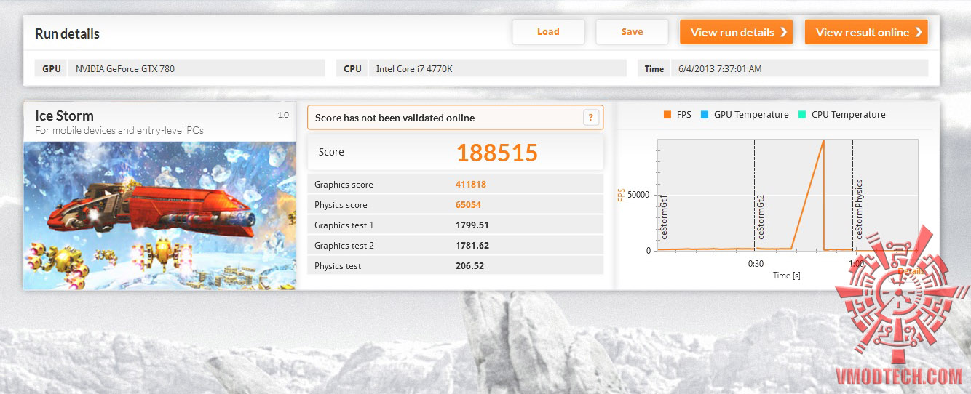Click the Load button

548,32
